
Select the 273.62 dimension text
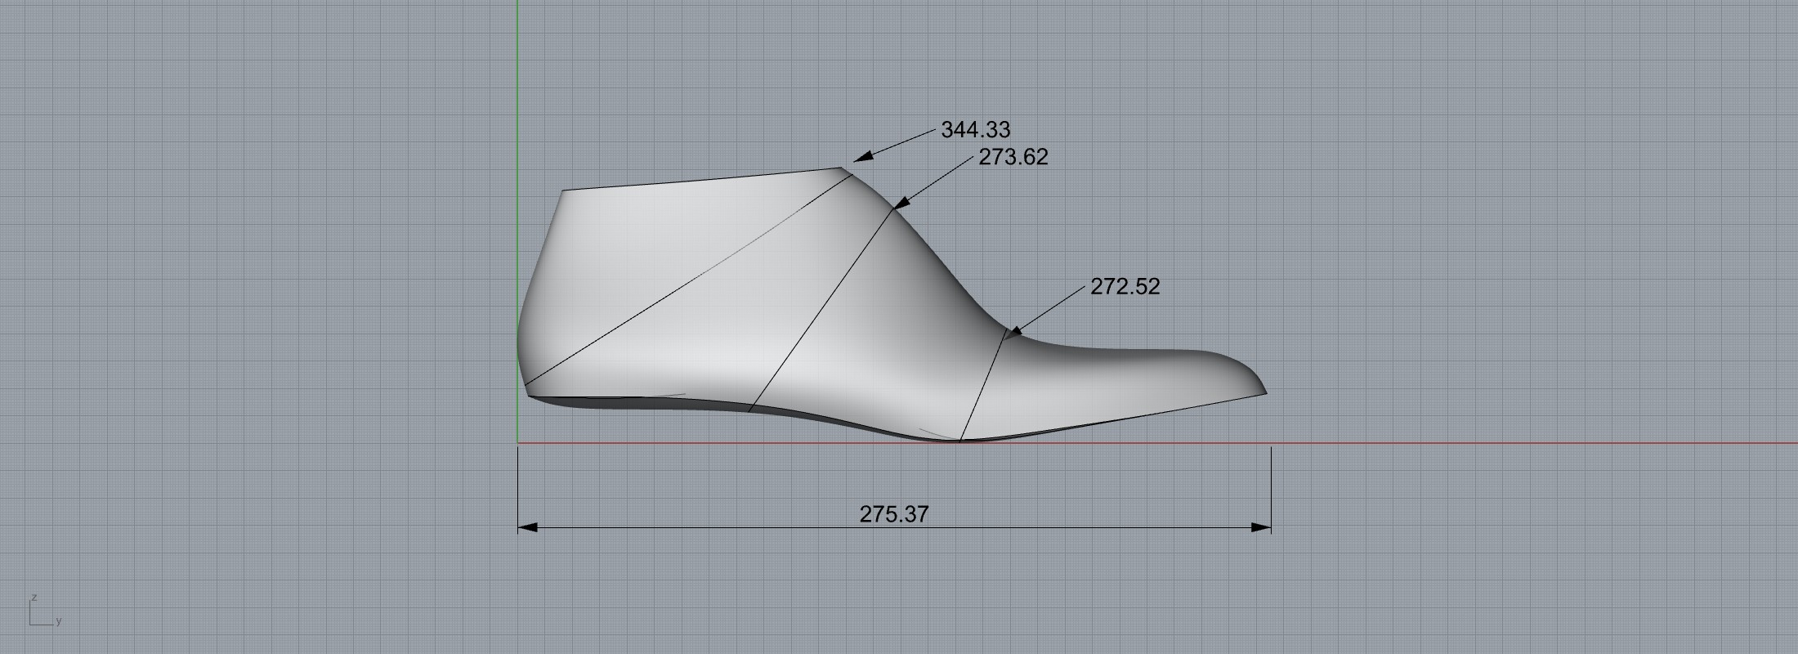coord(1013,157)
